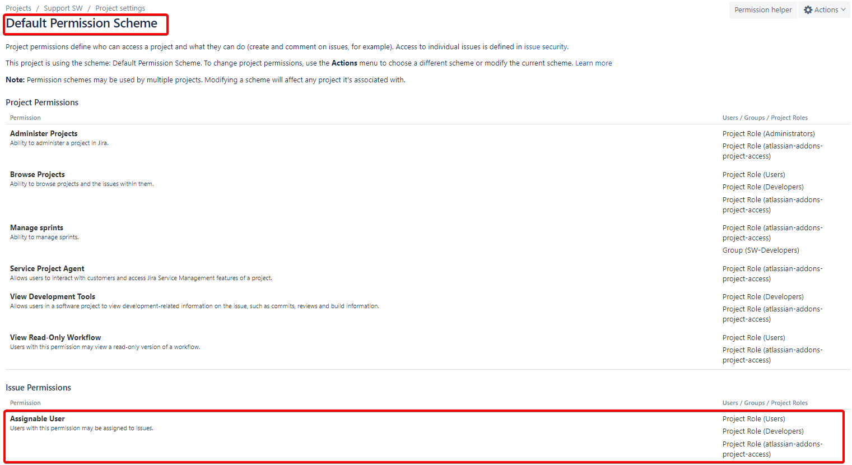This screenshot has width=852, height=465.
Task: Click 'Users with this permission may be assigned to issues.'
Action: 82,428
